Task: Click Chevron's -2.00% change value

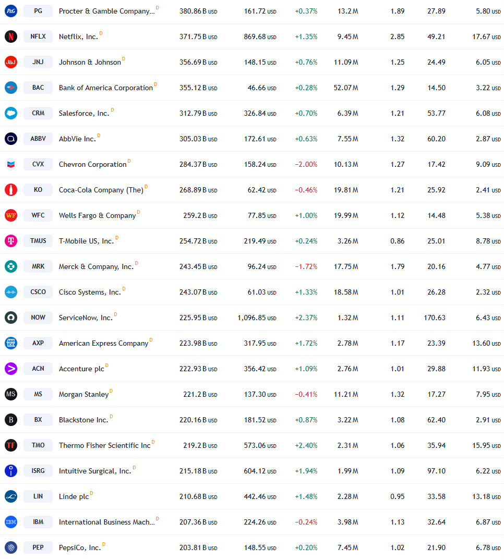Action: (306, 165)
